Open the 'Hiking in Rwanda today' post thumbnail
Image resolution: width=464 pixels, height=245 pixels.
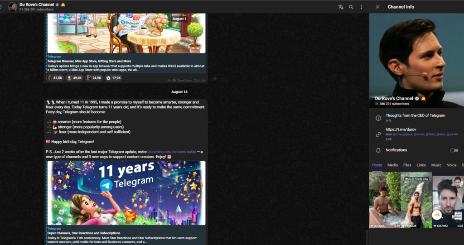click(x=416, y=200)
